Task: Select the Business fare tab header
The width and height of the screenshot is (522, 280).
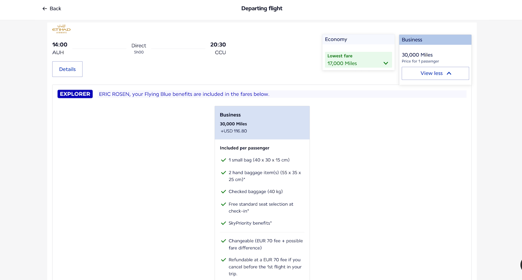Action: [x=435, y=40]
